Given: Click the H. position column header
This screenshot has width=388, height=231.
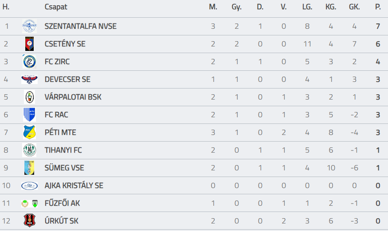Looking at the screenshot, I should pyautogui.click(x=6, y=7).
